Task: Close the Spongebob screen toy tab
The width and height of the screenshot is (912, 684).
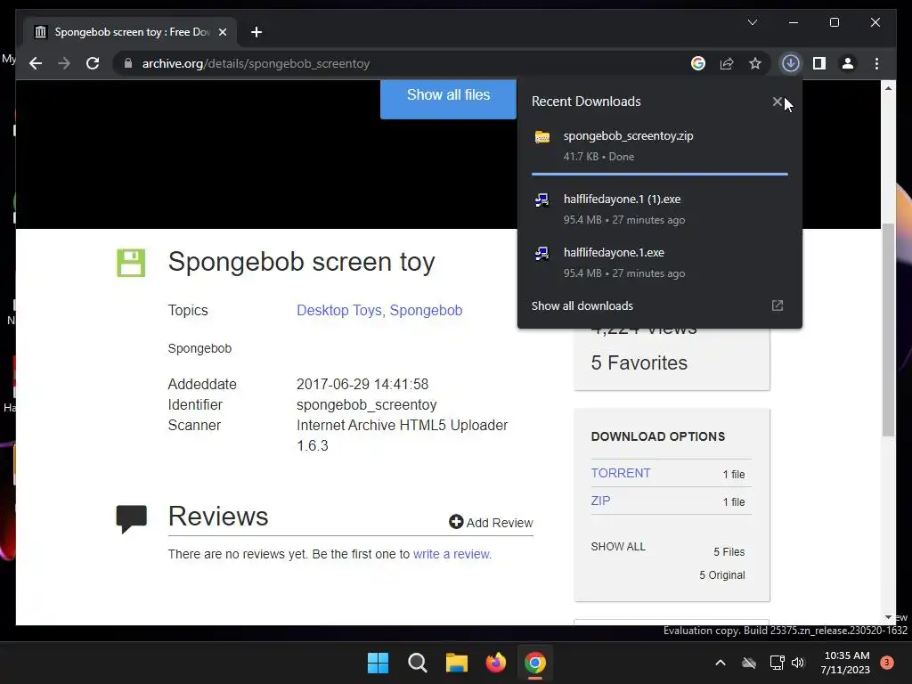Action: (x=222, y=32)
